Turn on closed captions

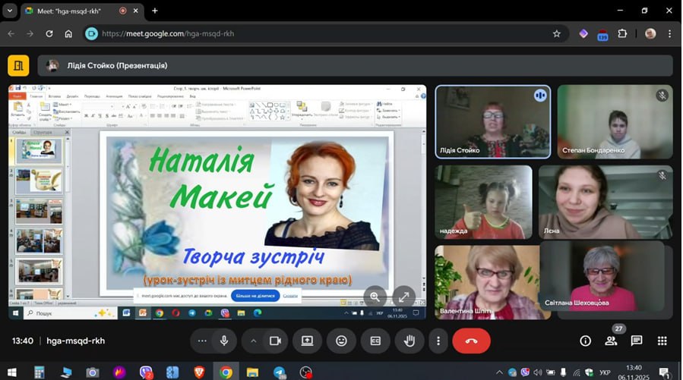point(375,341)
